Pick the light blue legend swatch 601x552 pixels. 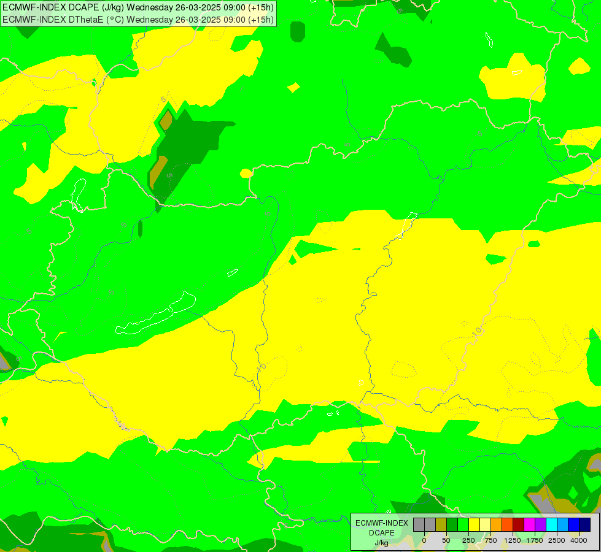pyautogui.click(x=563, y=525)
